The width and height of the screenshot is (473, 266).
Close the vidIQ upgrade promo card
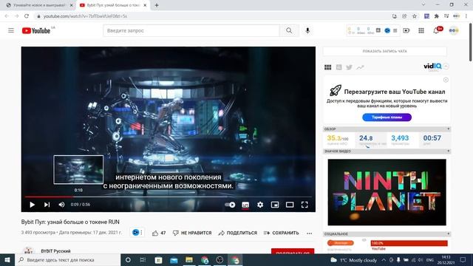[x=446, y=80]
